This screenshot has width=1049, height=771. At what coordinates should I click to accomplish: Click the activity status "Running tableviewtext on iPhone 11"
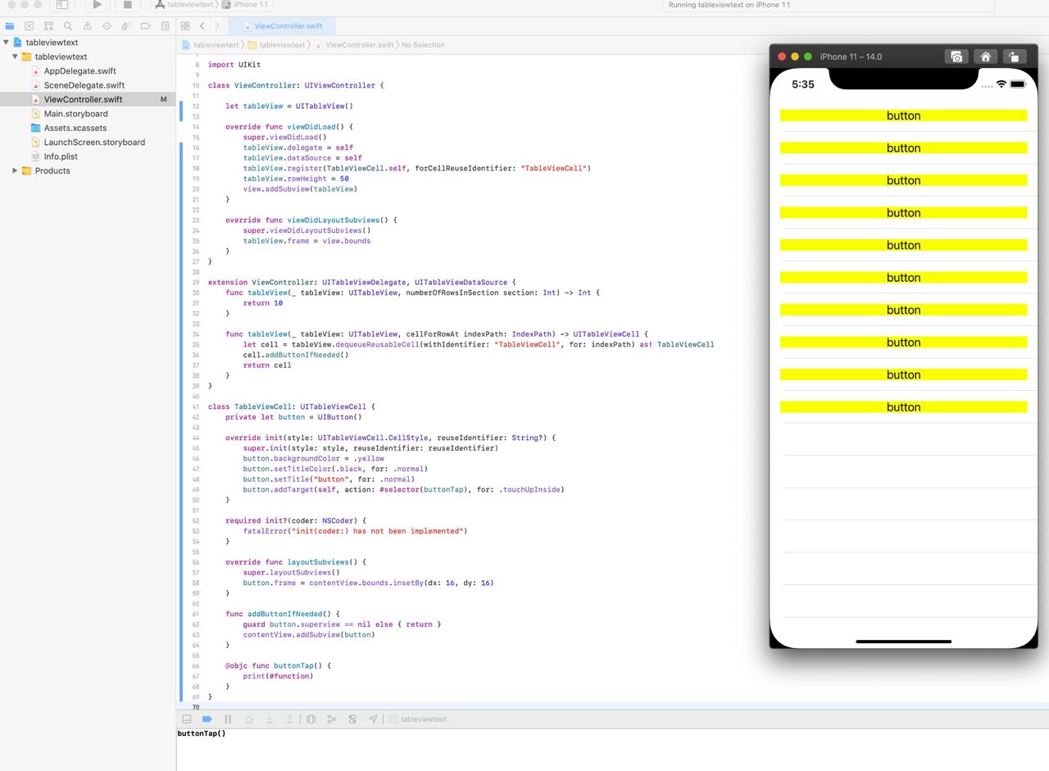tap(729, 5)
